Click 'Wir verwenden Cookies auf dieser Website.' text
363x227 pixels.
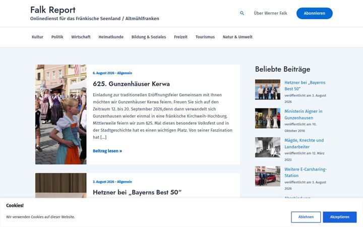[40, 217]
